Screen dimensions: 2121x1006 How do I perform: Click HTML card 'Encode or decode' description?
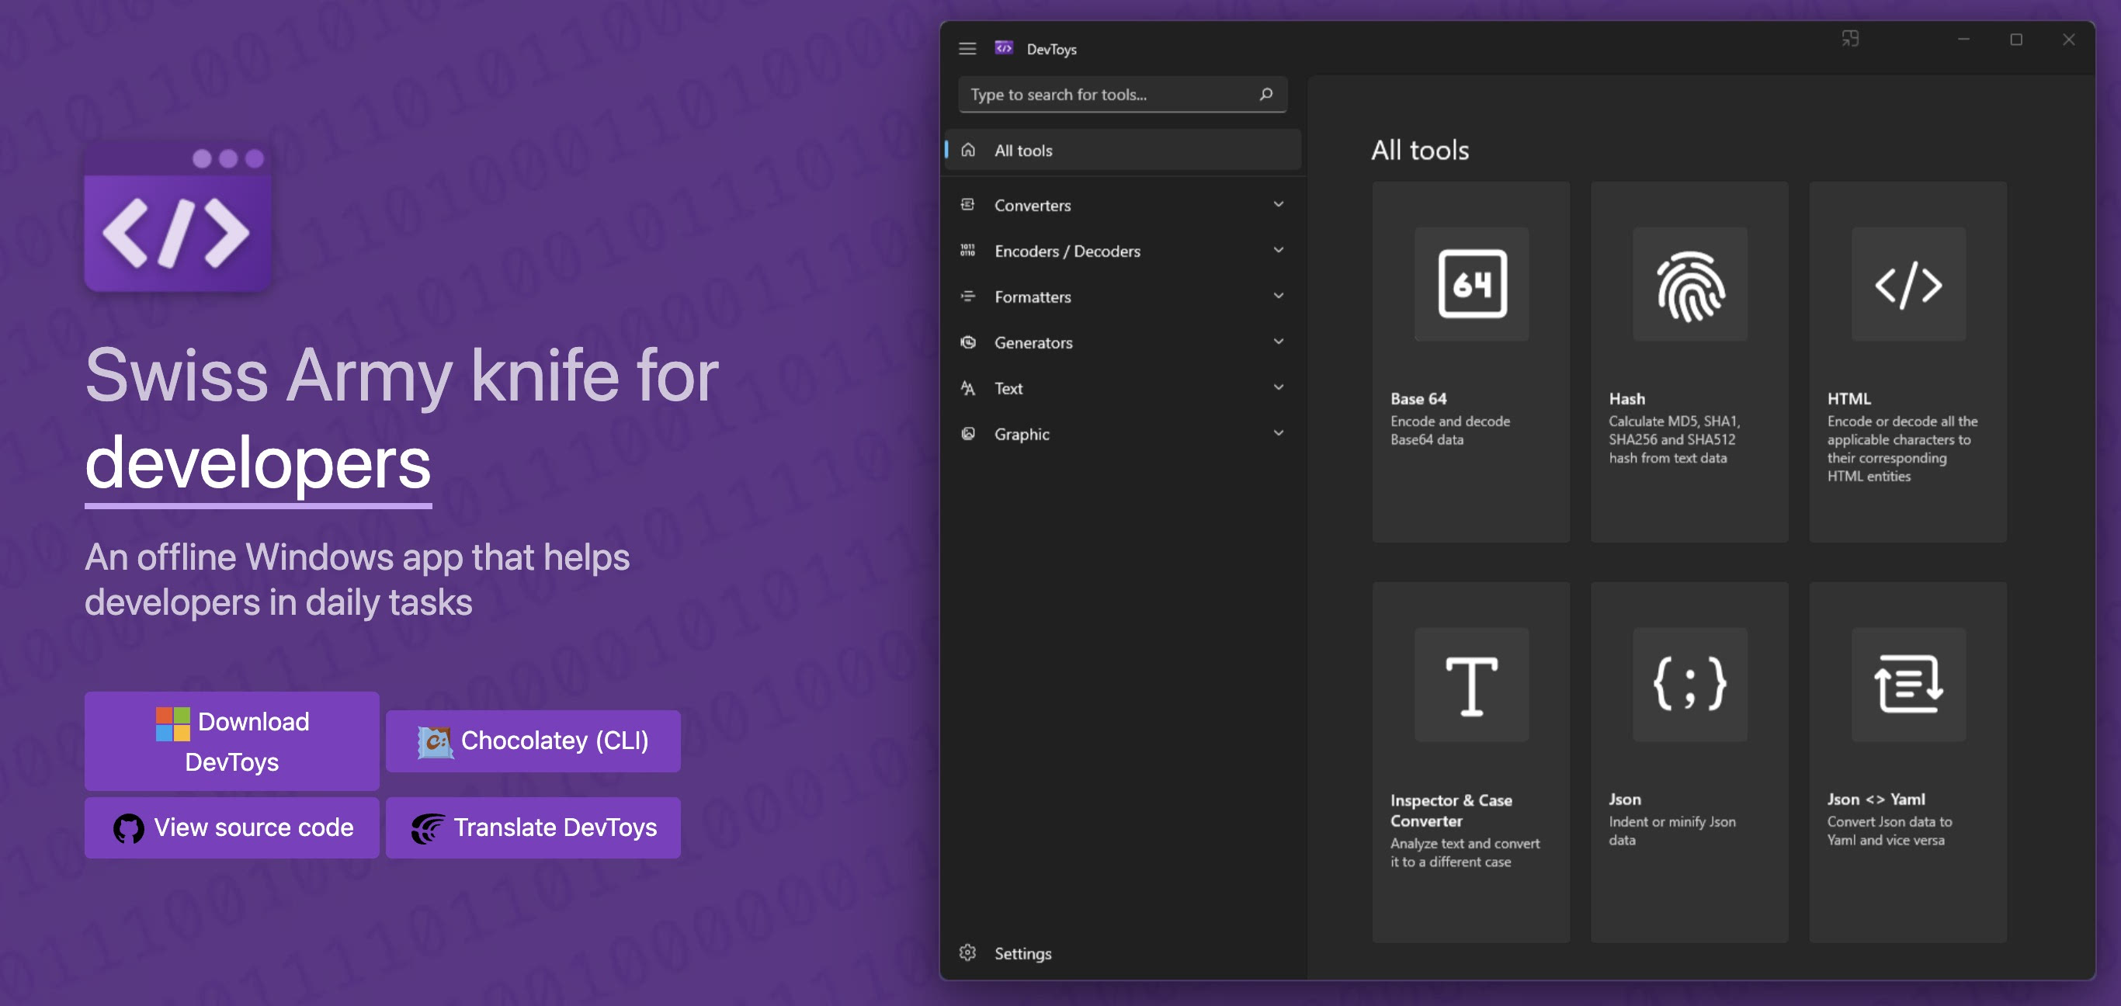pyautogui.click(x=1902, y=449)
